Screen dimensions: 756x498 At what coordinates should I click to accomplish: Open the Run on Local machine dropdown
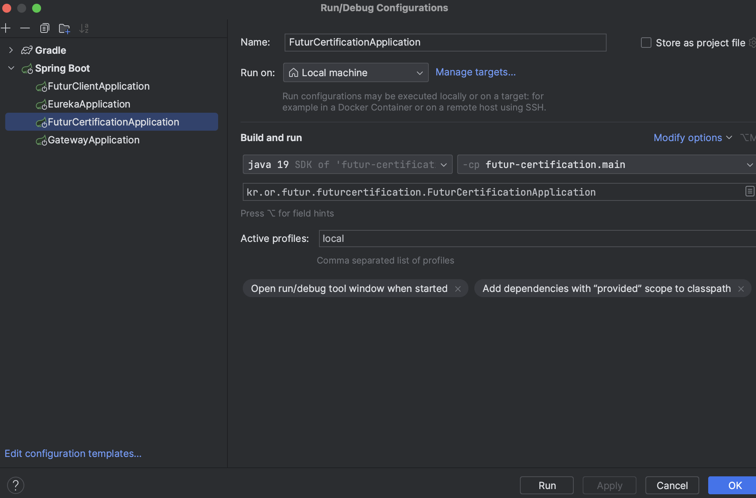(x=356, y=72)
